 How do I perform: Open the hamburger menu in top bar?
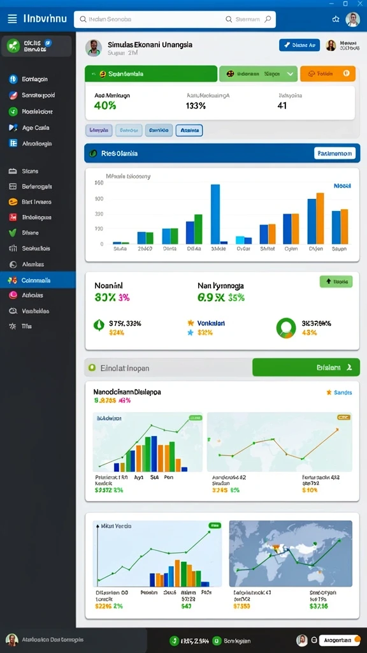(x=12, y=18)
